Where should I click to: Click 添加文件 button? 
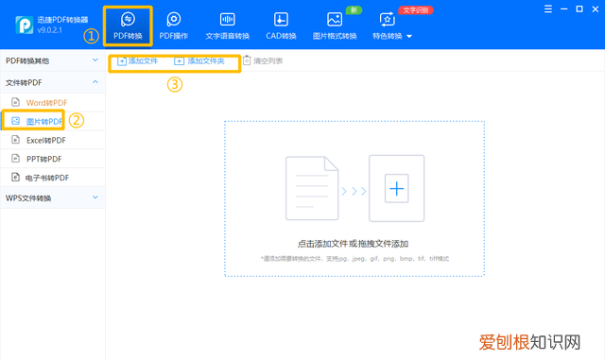point(138,61)
